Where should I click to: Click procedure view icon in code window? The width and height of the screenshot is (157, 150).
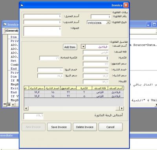pyautogui.click(x=5, y=105)
